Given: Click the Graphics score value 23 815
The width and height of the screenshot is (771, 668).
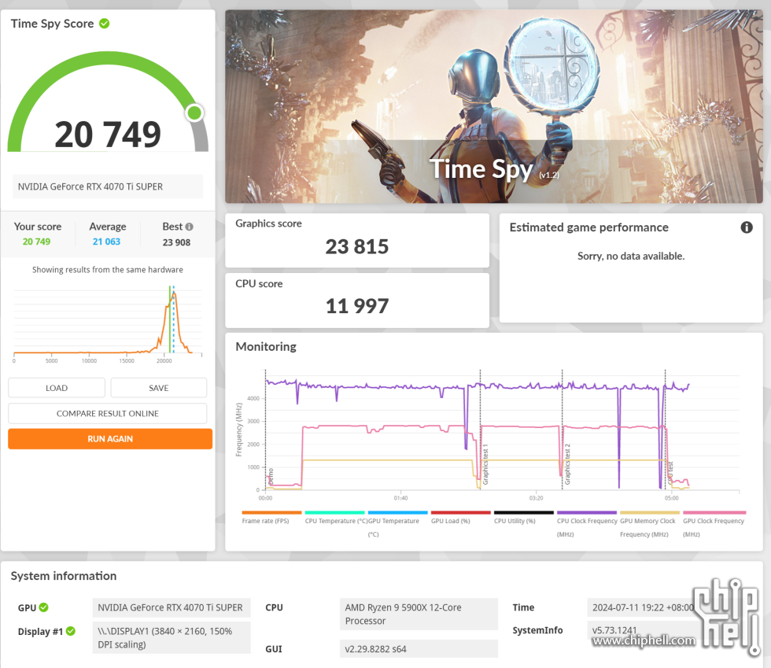Looking at the screenshot, I should pos(357,246).
